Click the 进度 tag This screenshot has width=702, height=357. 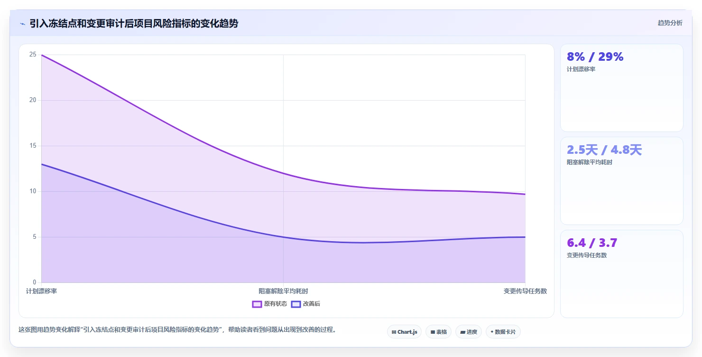coord(469,332)
